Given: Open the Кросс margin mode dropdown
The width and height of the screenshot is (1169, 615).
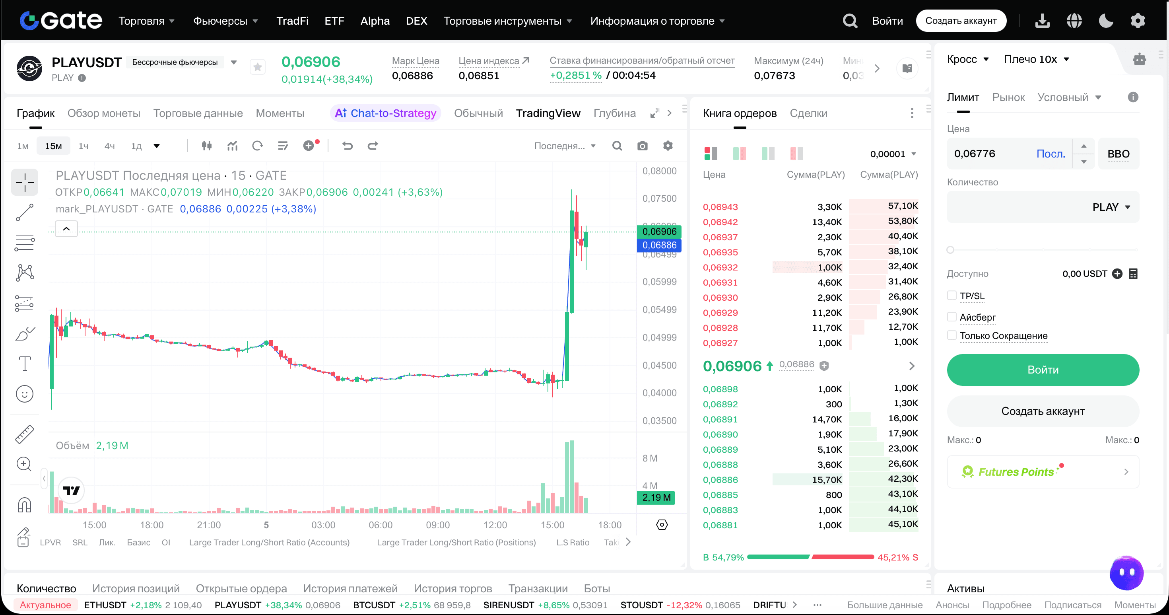Looking at the screenshot, I should (967, 59).
